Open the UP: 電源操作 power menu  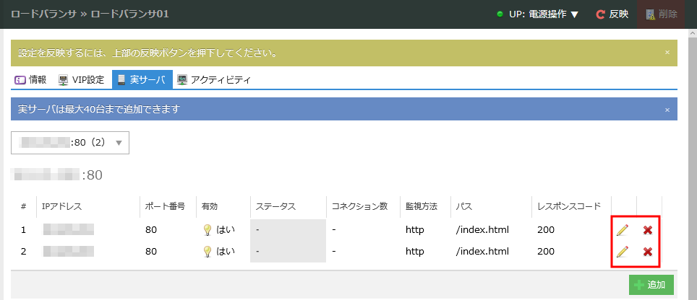pyautogui.click(x=537, y=14)
